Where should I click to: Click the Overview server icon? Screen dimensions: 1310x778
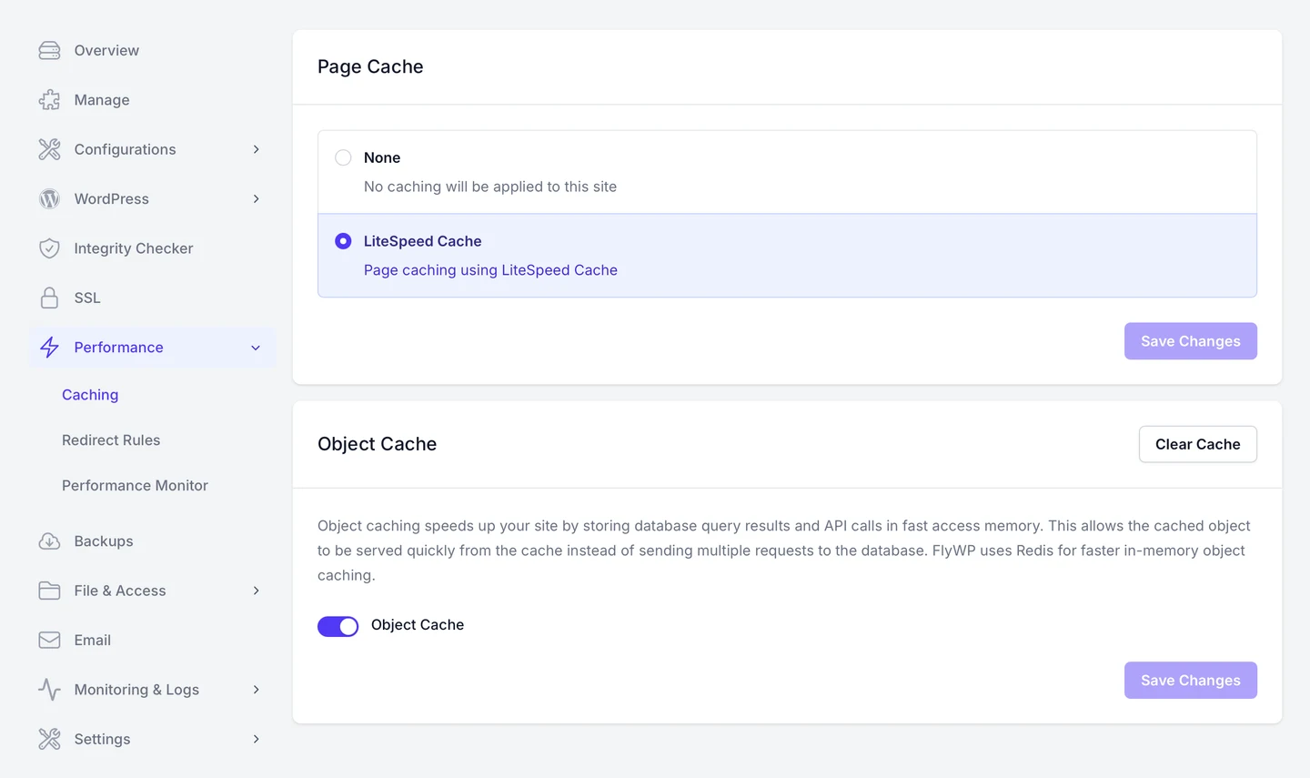(49, 50)
